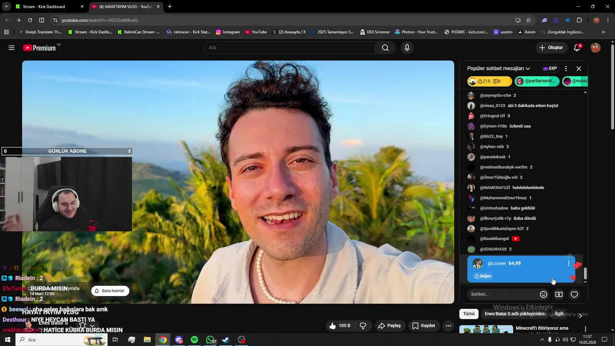Like the video with thumbs-up button
Viewport: 615px width, 346px height.
pos(340,326)
